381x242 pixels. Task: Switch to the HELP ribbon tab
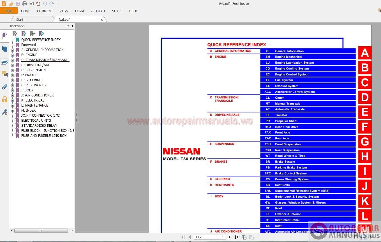tap(133, 11)
